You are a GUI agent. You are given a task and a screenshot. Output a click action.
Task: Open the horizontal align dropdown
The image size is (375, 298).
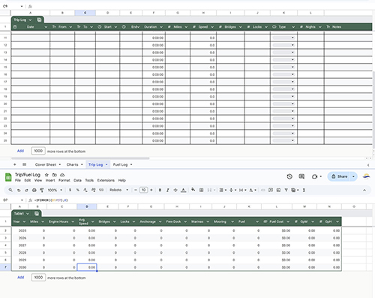coord(223,190)
